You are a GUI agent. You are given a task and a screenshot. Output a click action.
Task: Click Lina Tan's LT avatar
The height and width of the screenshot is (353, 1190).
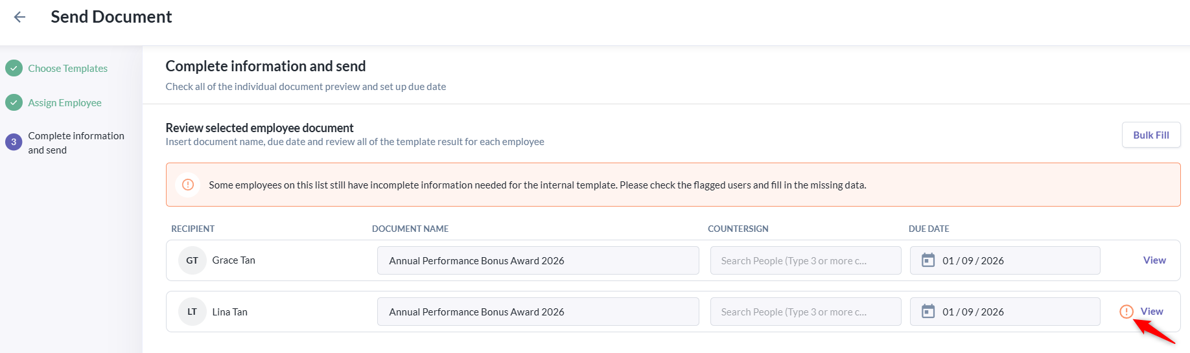pyautogui.click(x=192, y=312)
